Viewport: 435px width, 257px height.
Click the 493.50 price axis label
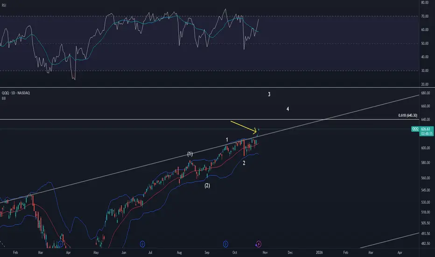(x=426, y=234)
